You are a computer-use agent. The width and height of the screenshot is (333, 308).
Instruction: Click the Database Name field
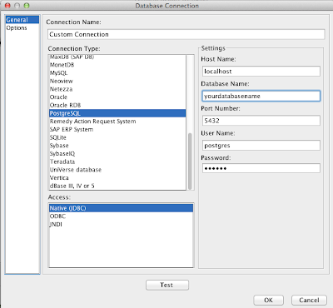[261, 96]
